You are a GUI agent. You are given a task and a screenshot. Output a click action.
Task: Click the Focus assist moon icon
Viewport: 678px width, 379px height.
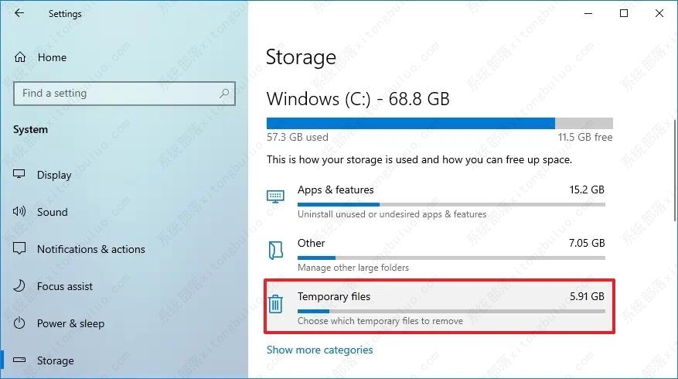(20, 286)
